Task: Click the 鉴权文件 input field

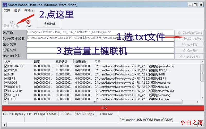Action: click(100, 44)
